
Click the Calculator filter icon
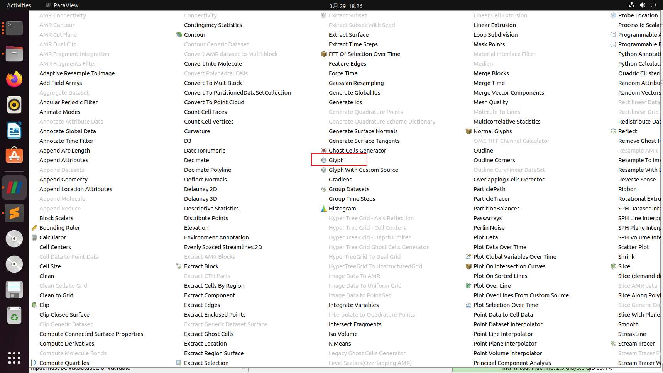tap(34, 237)
